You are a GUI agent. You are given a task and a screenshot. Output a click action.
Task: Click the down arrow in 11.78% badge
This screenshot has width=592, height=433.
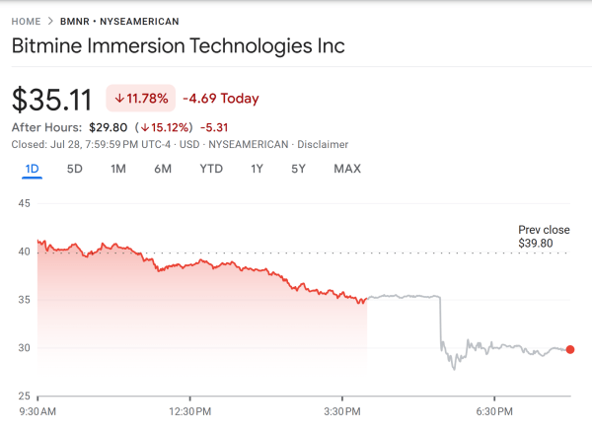[x=120, y=99]
